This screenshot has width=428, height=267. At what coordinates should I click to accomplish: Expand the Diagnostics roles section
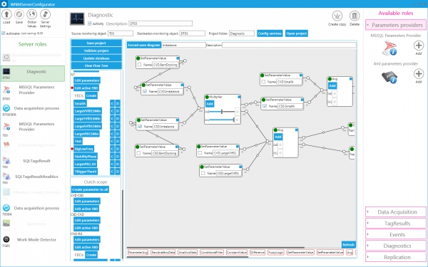pos(396,246)
